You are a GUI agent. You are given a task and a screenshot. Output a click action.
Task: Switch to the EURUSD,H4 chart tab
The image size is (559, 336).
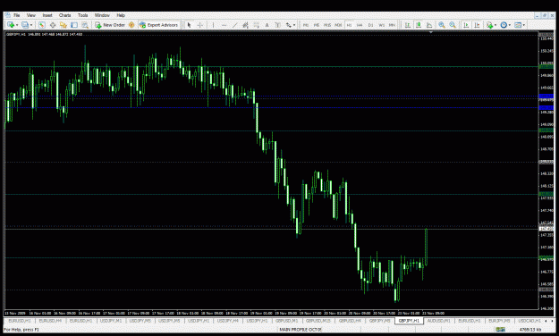[x=50, y=321]
